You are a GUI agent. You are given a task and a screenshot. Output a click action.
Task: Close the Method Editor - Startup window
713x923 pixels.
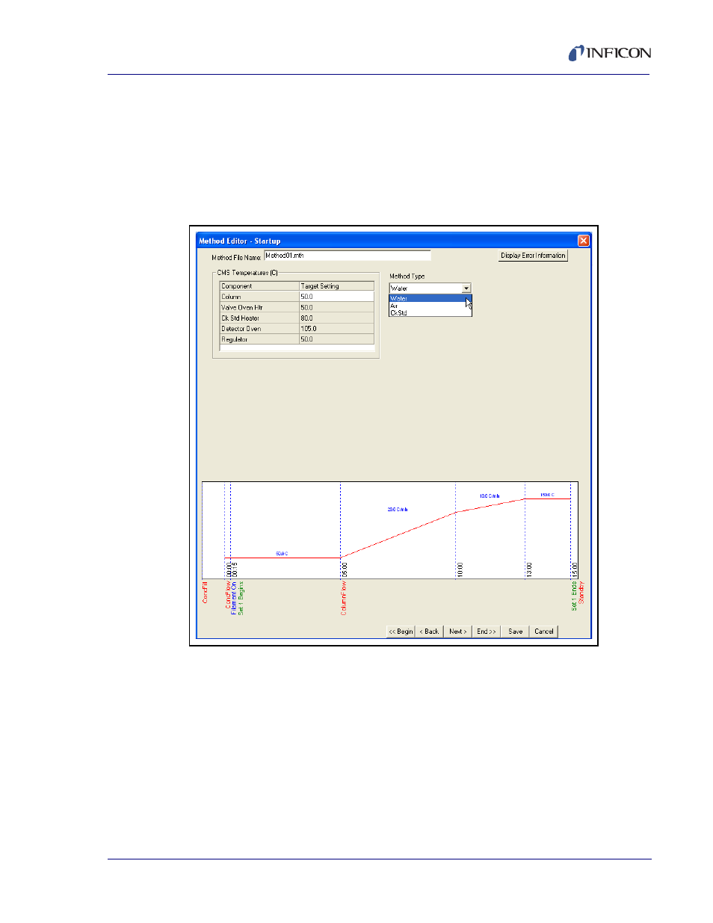coord(584,241)
